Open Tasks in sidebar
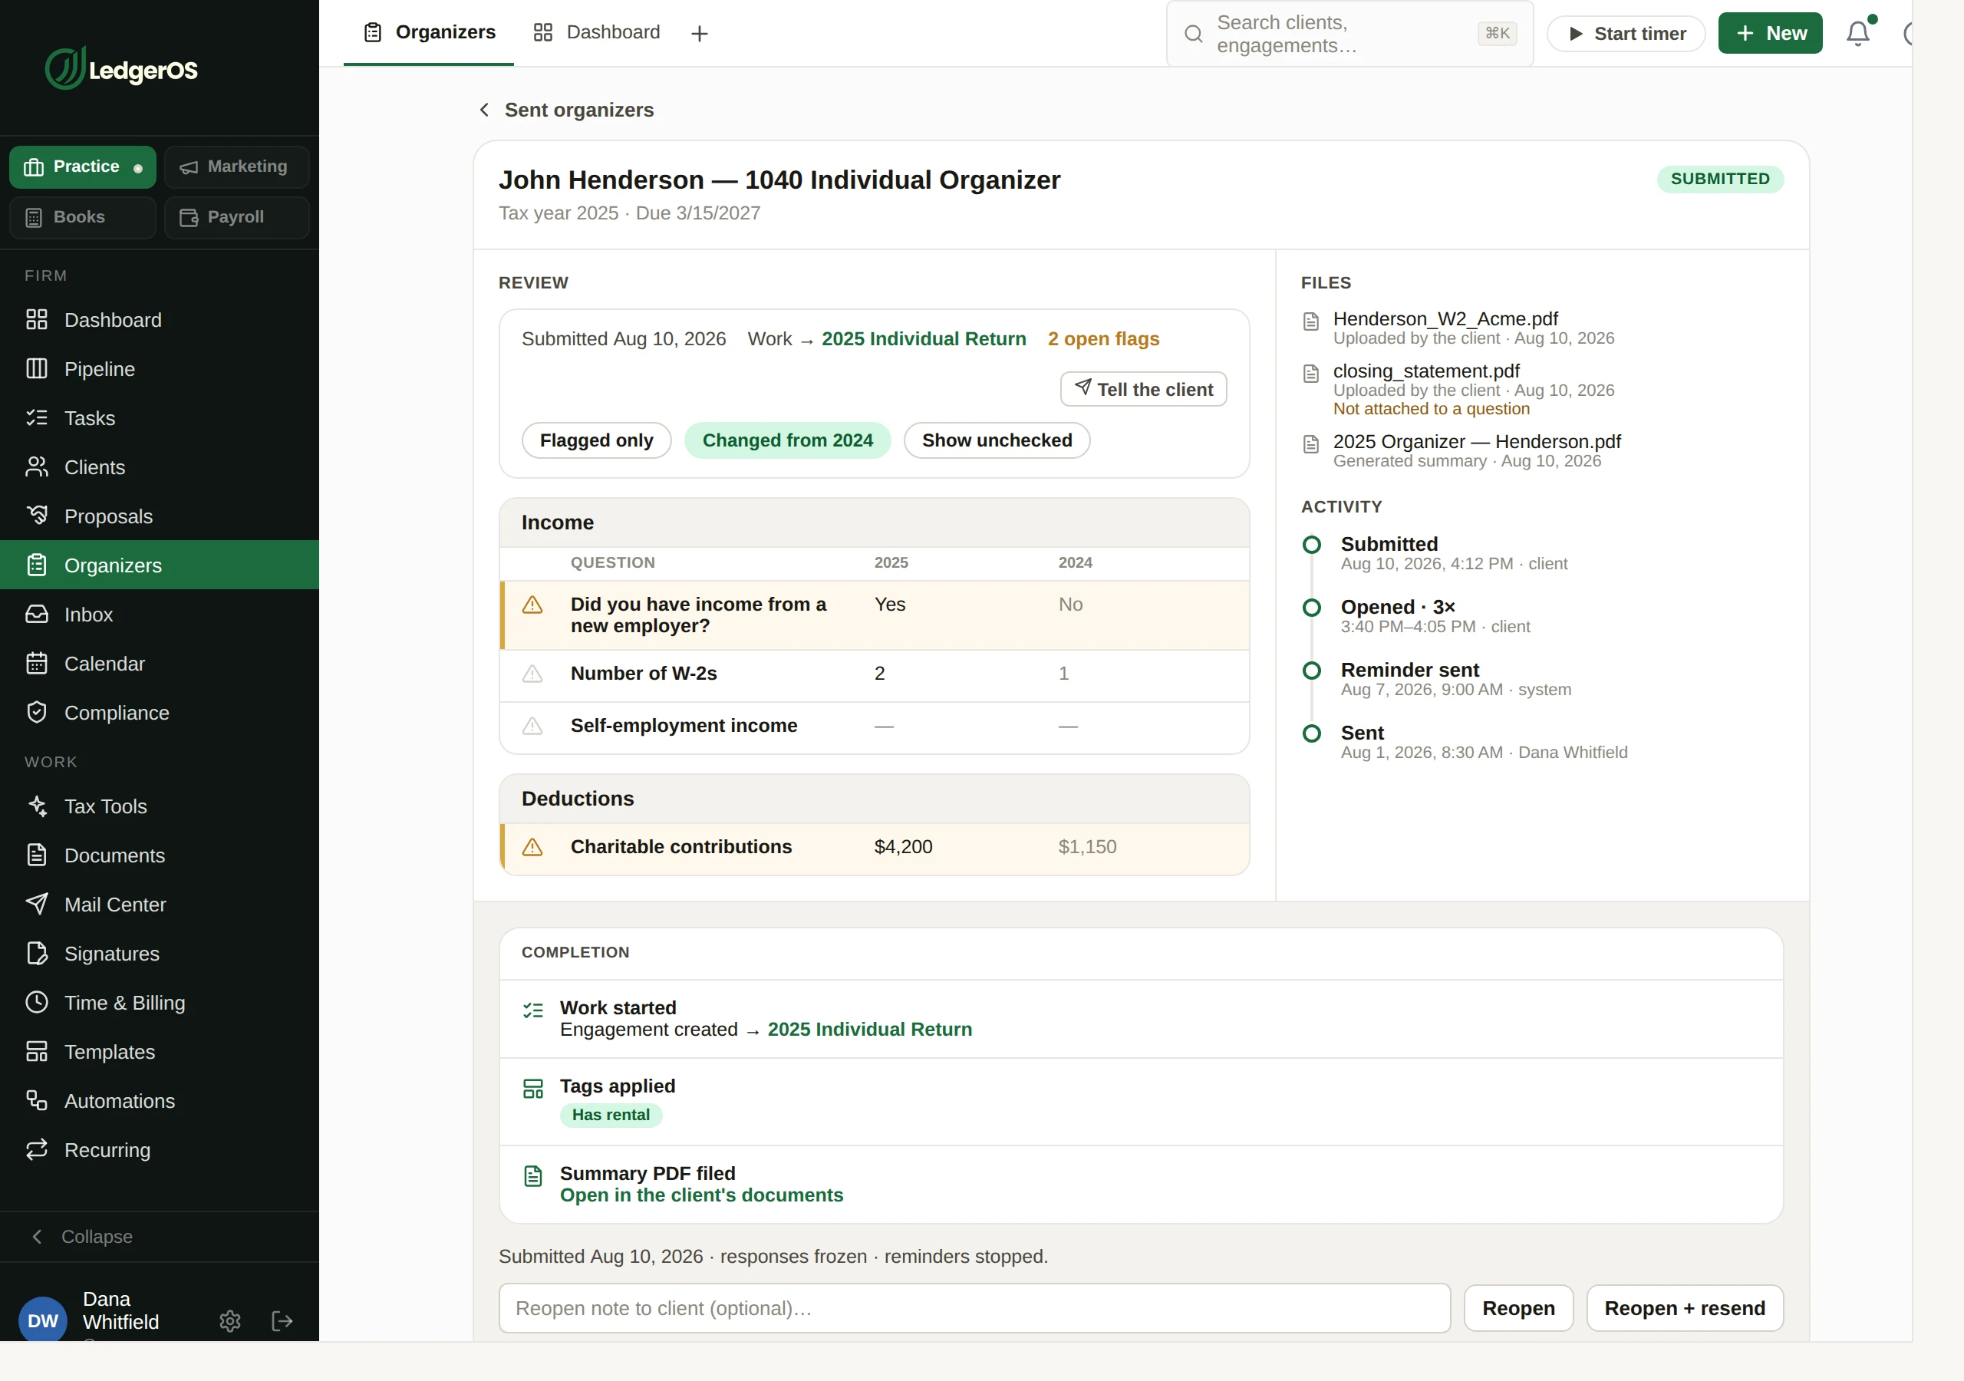Screen dimensions: 1964x1381 pos(159,418)
